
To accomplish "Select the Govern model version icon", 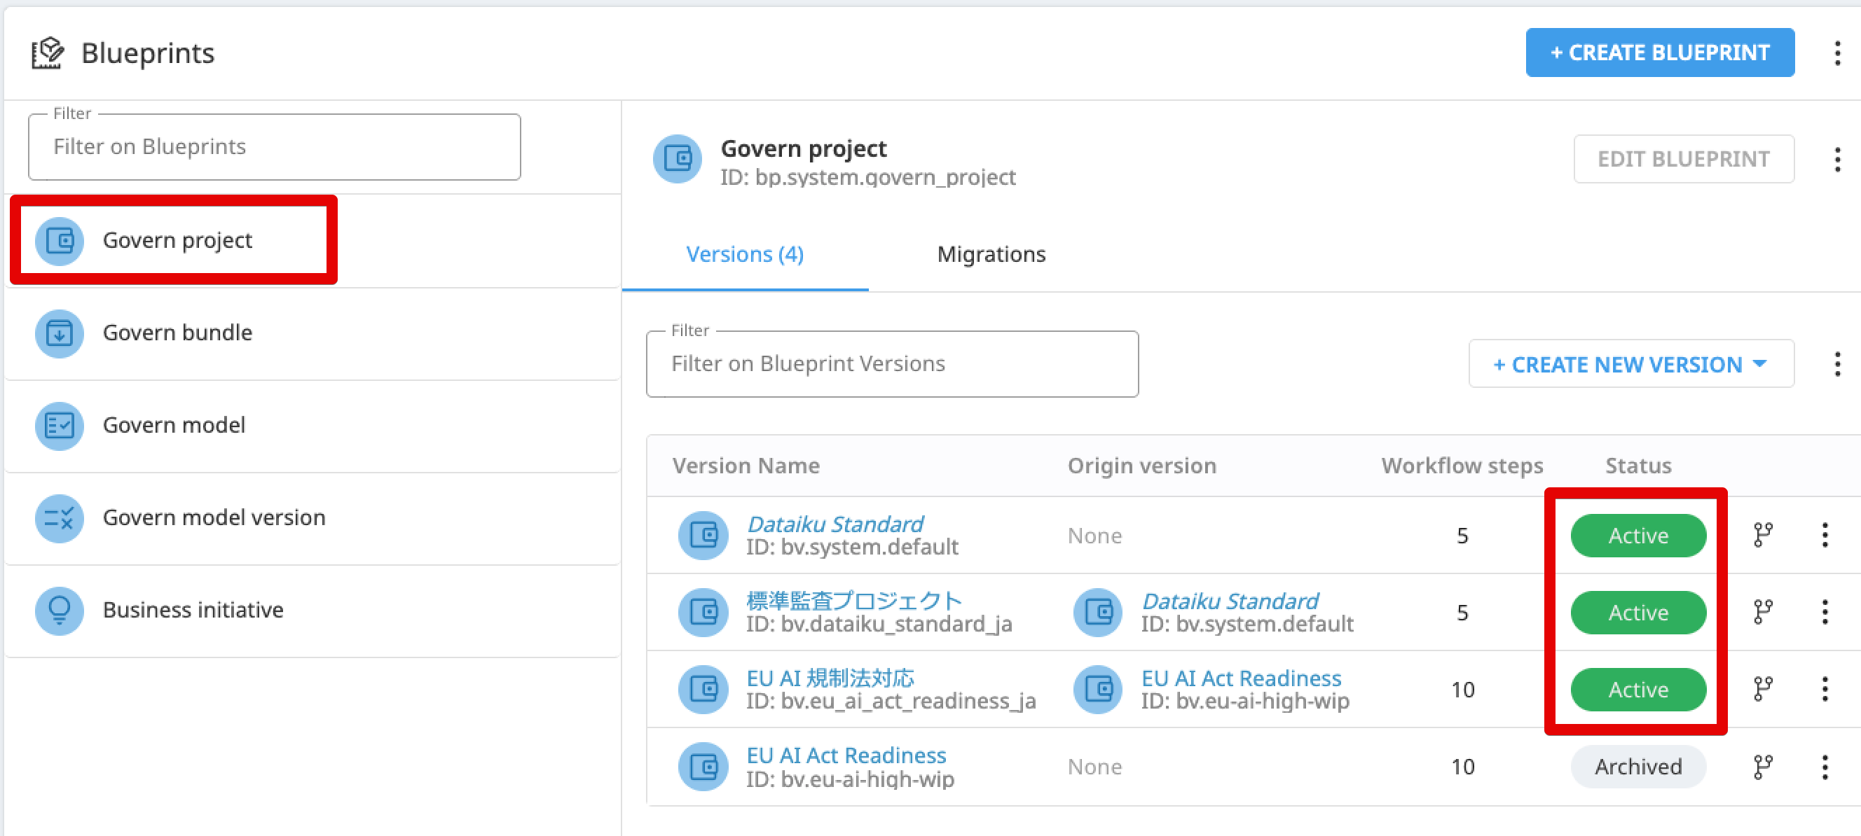I will [60, 518].
